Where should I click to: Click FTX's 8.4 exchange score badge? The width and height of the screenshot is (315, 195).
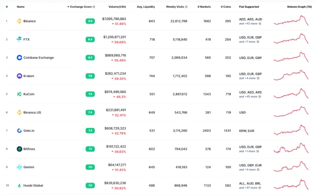pyautogui.click(x=90, y=39)
